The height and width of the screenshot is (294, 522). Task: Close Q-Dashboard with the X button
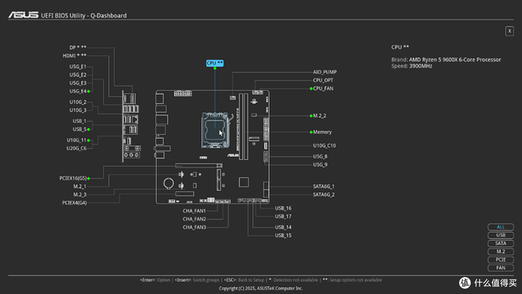pyautogui.click(x=509, y=31)
